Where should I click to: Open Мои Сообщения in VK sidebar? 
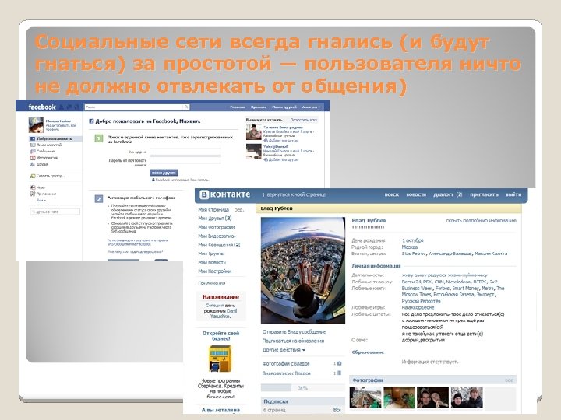tap(219, 245)
